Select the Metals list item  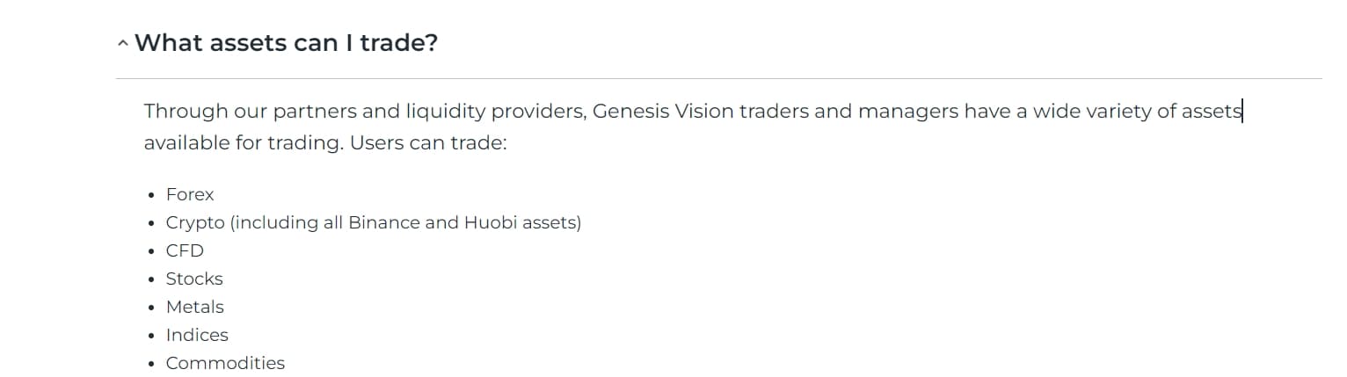pos(195,307)
